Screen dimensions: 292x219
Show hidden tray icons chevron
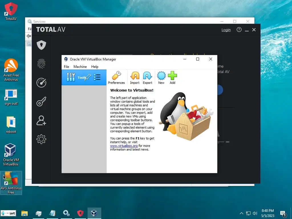coord(241,213)
